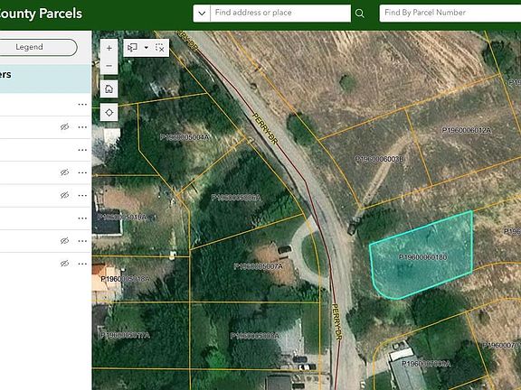The width and height of the screenshot is (521, 390).
Task: Open options menu for the first layer row
Action: click(82, 105)
